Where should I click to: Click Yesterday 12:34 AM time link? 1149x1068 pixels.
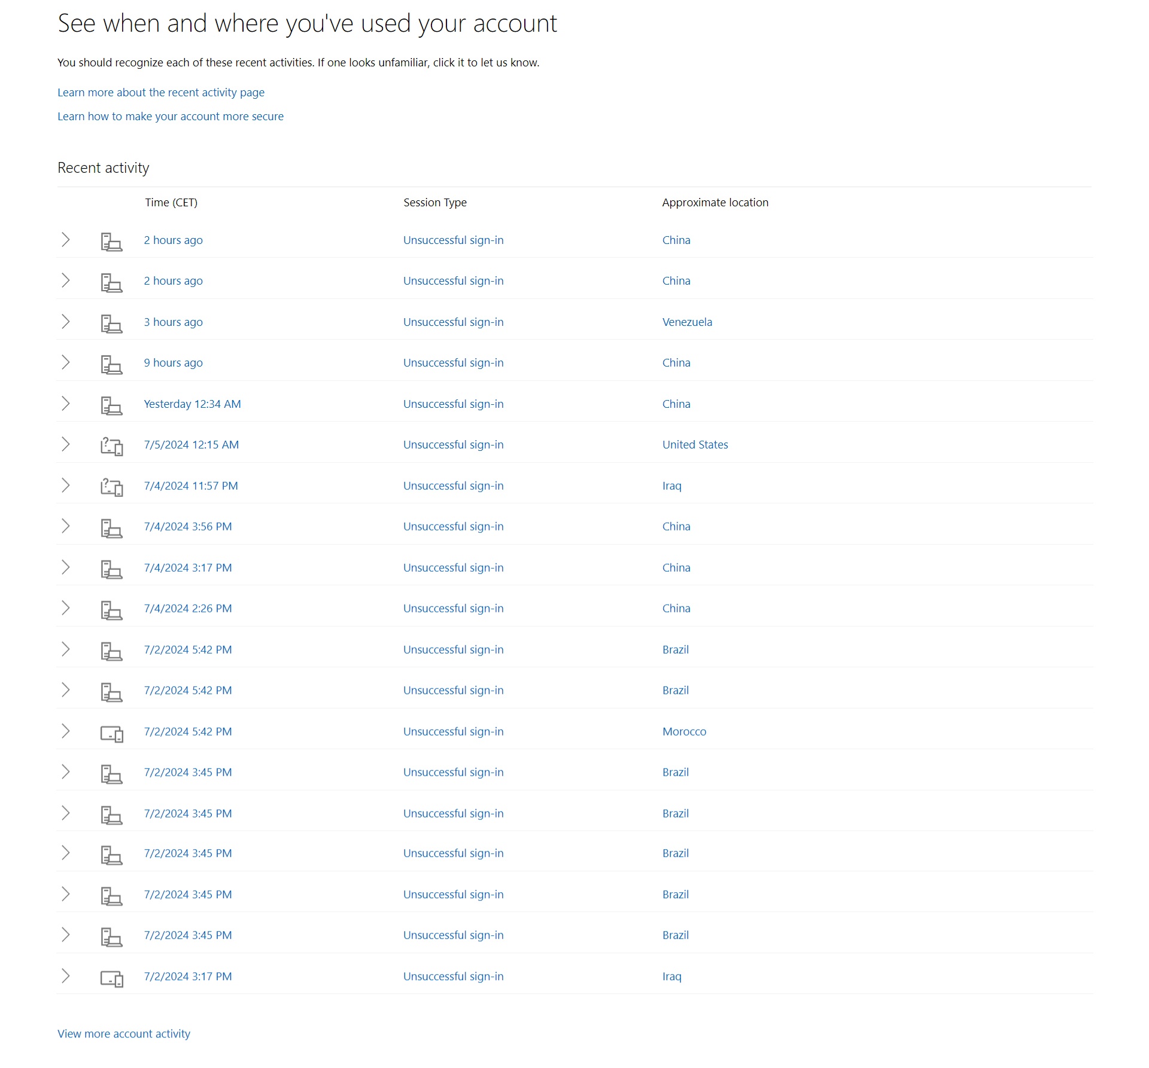tap(192, 404)
